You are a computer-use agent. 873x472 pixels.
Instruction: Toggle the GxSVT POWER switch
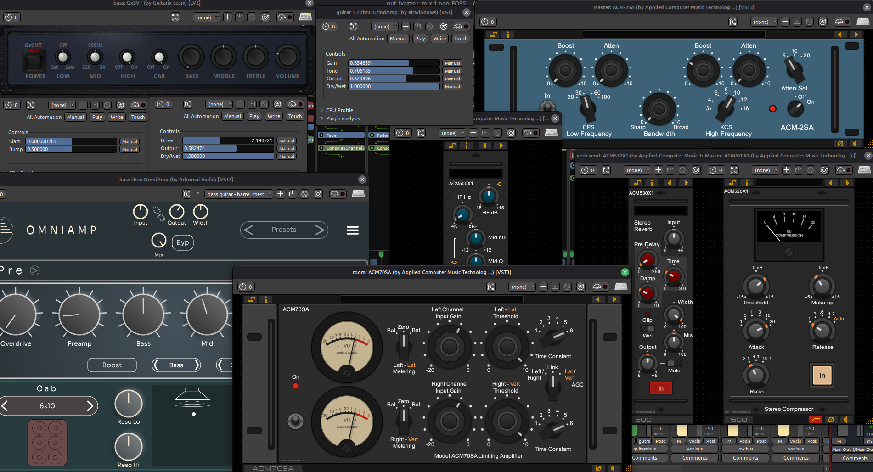[x=35, y=61]
